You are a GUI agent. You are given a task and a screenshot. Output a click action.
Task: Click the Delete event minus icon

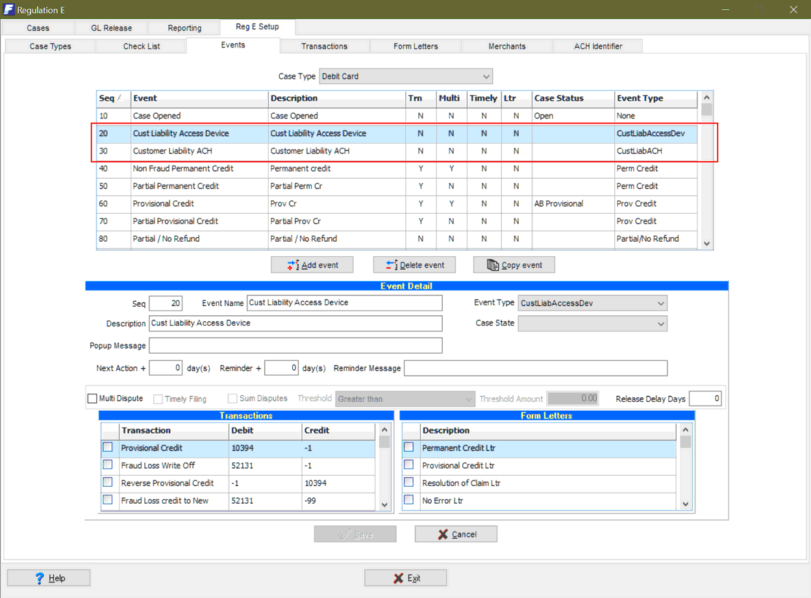pos(392,265)
